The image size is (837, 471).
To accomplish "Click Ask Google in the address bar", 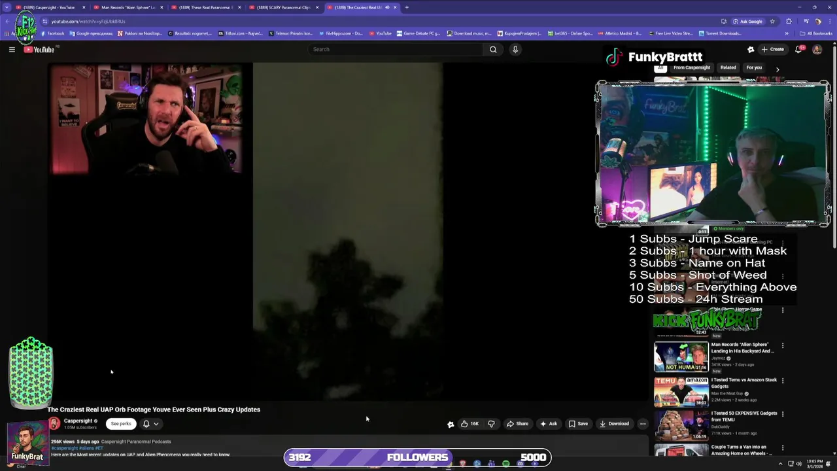I will click(747, 21).
